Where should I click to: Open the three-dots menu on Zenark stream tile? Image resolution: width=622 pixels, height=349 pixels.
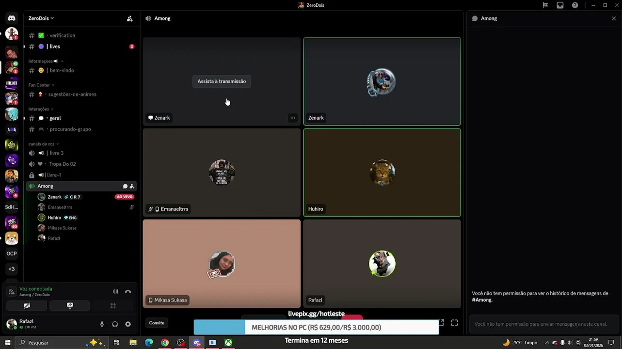coord(292,118)
